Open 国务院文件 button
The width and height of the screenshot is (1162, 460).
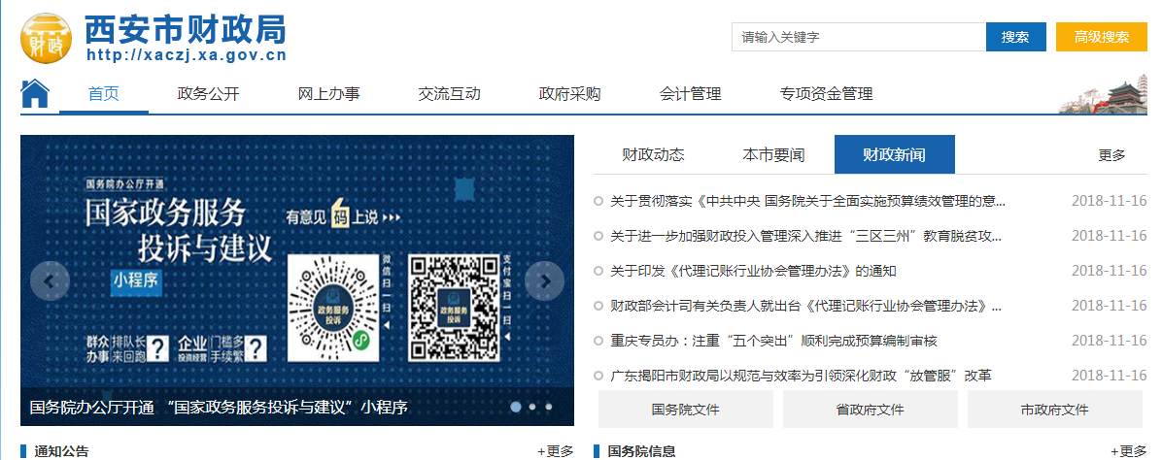coord(686,410)
